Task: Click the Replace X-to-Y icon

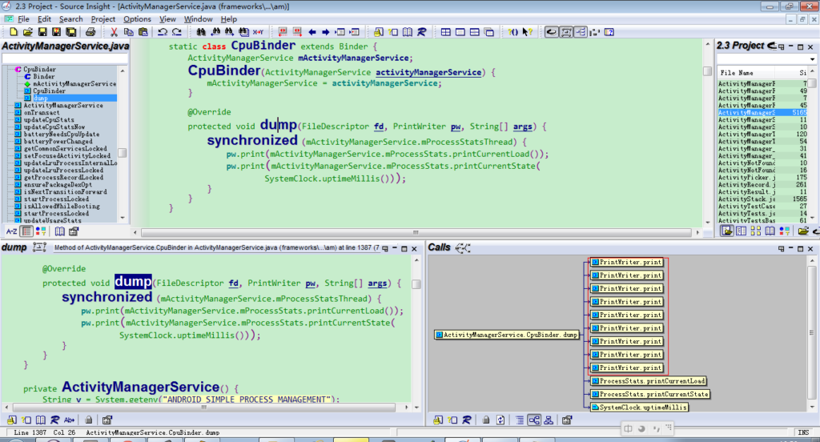Action: (259, 32)
